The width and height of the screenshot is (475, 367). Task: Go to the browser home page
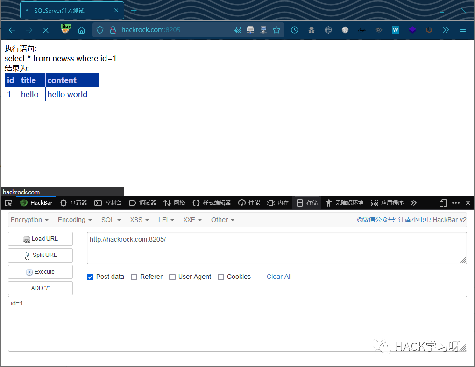point(81,30)
